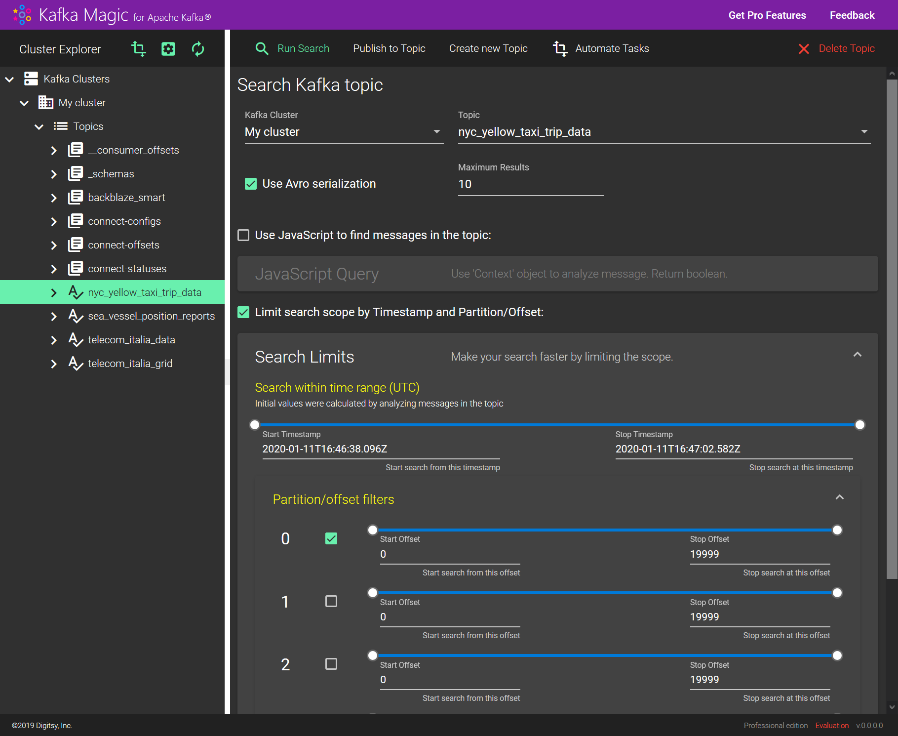Open Create new Topic
Viewport: 898px width, 736px height.
click(x=488, y=48)
